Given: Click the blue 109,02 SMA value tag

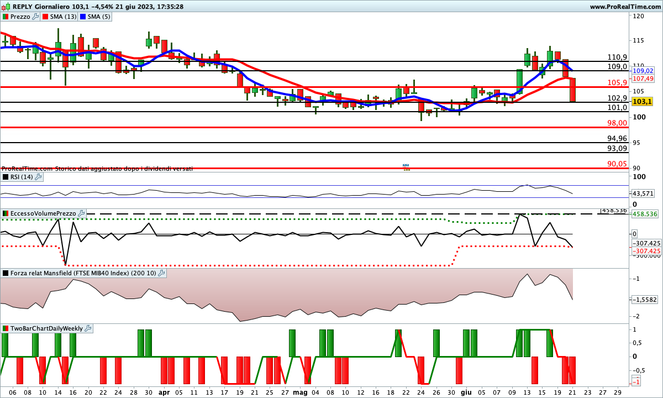Looking at the screenshot, I should (x=643, y=71).
